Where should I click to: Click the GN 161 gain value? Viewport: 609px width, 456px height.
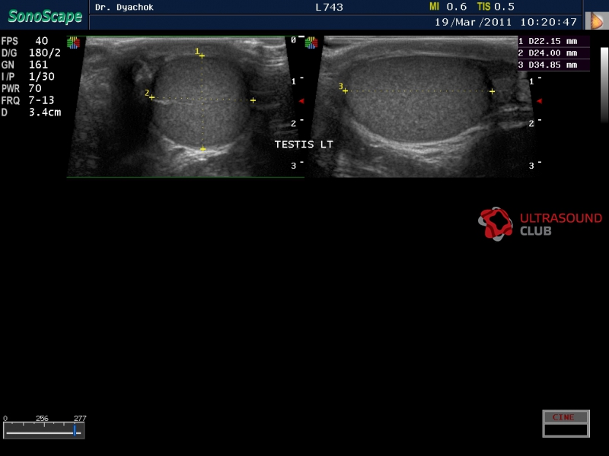tap(24, 65)
